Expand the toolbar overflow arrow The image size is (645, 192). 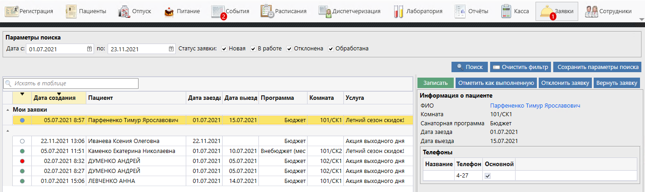641,20
